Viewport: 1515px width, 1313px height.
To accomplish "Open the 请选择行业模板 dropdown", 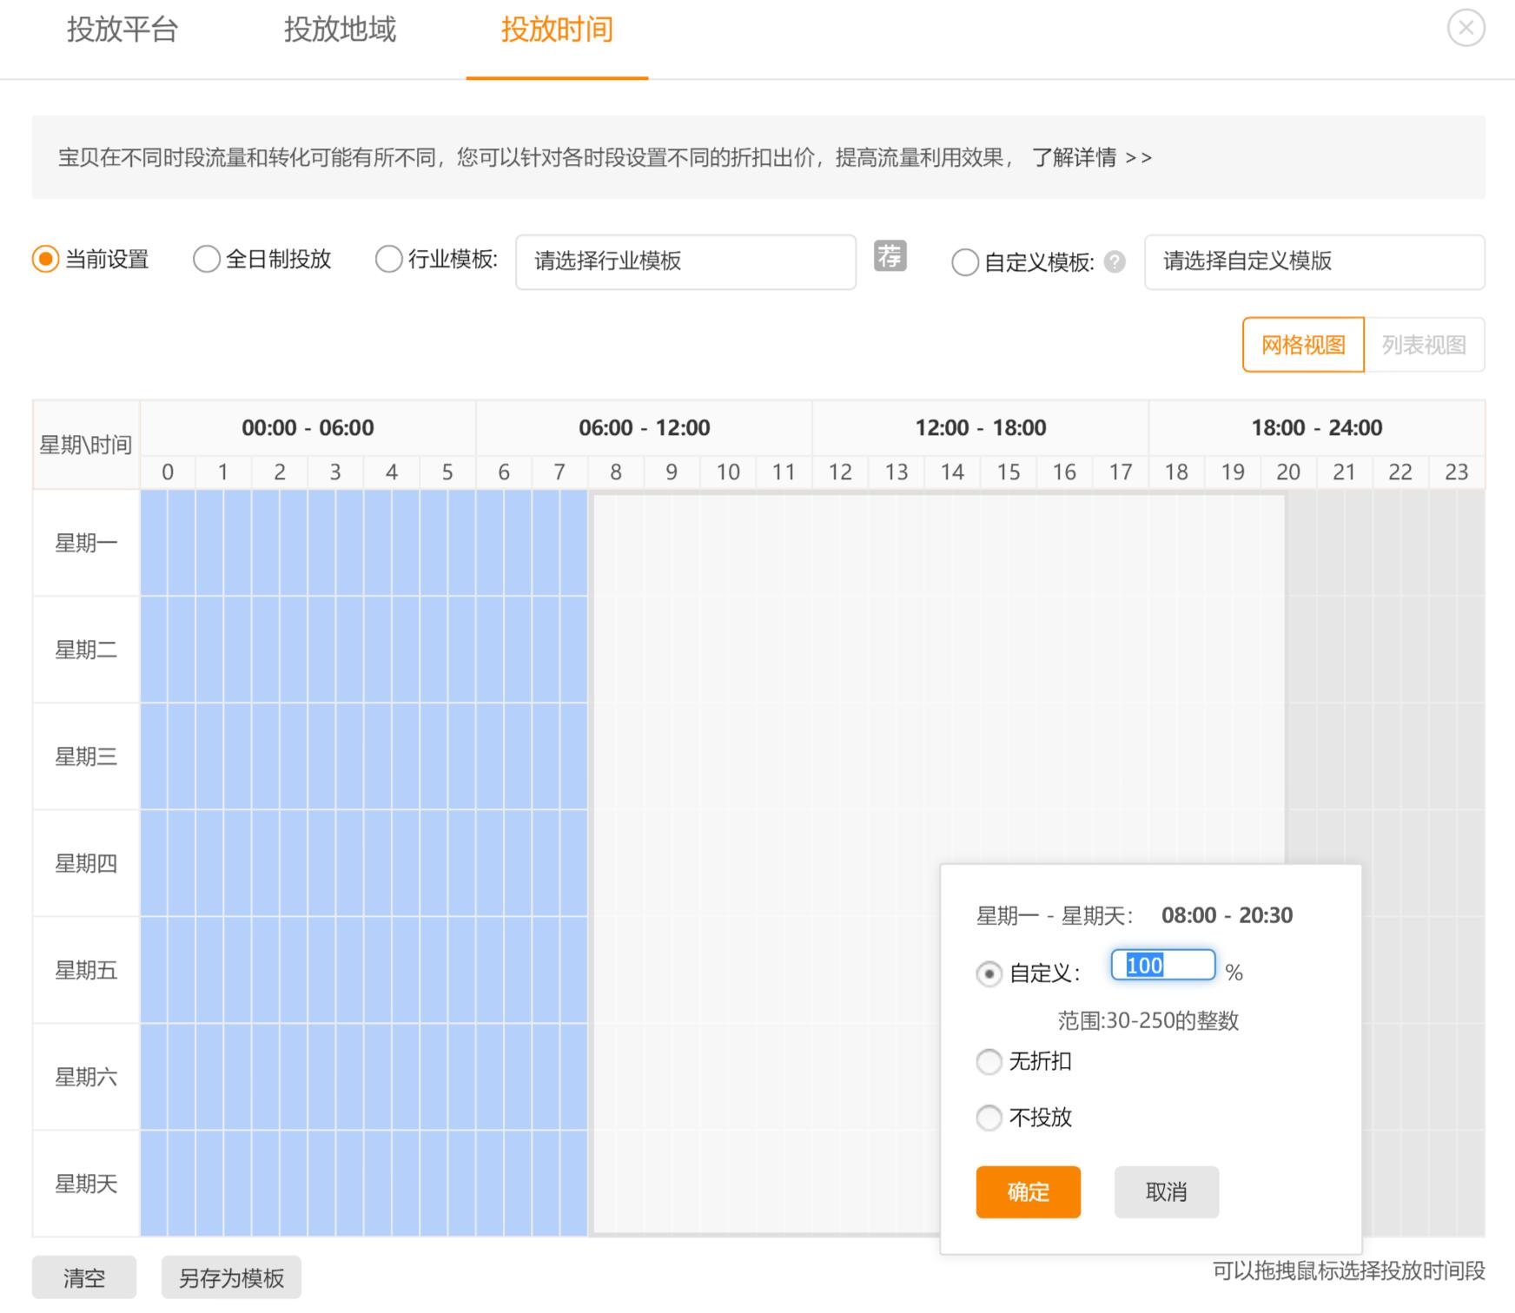I will (x=685, y=262).
